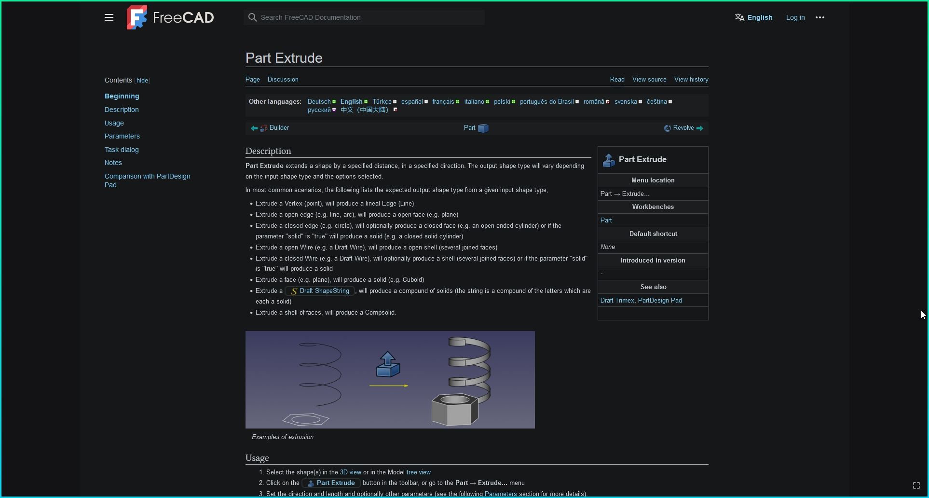Open Part workbench link in infobox
929x498 pixels.
606,221
